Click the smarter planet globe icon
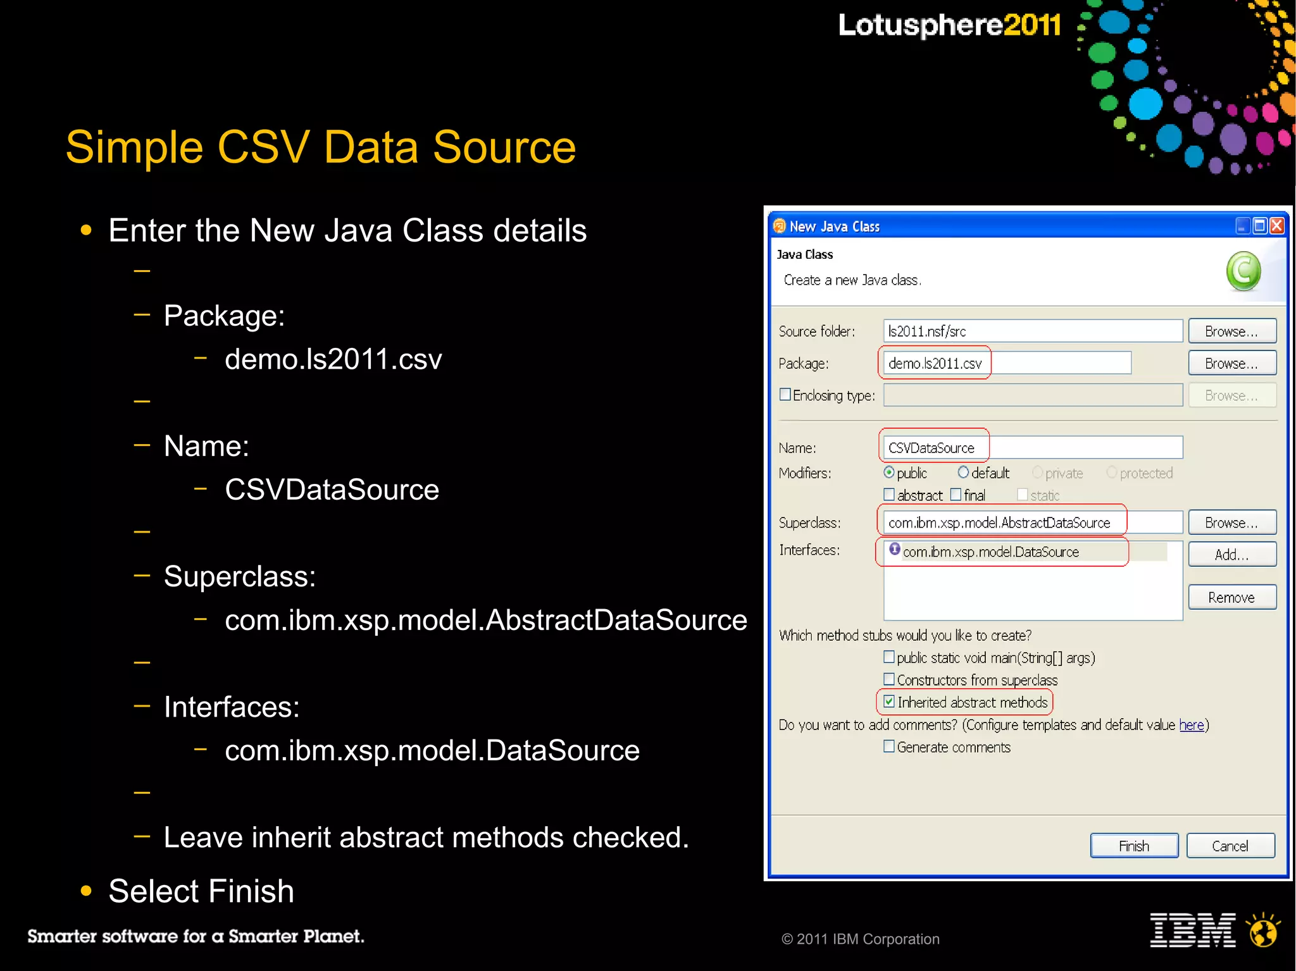The image size is (1296, 971). 1264,930
